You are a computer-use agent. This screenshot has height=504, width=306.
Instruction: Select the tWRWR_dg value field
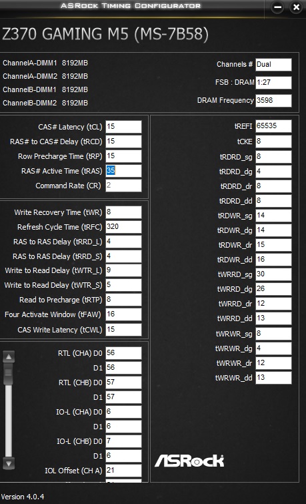point(273,348)
